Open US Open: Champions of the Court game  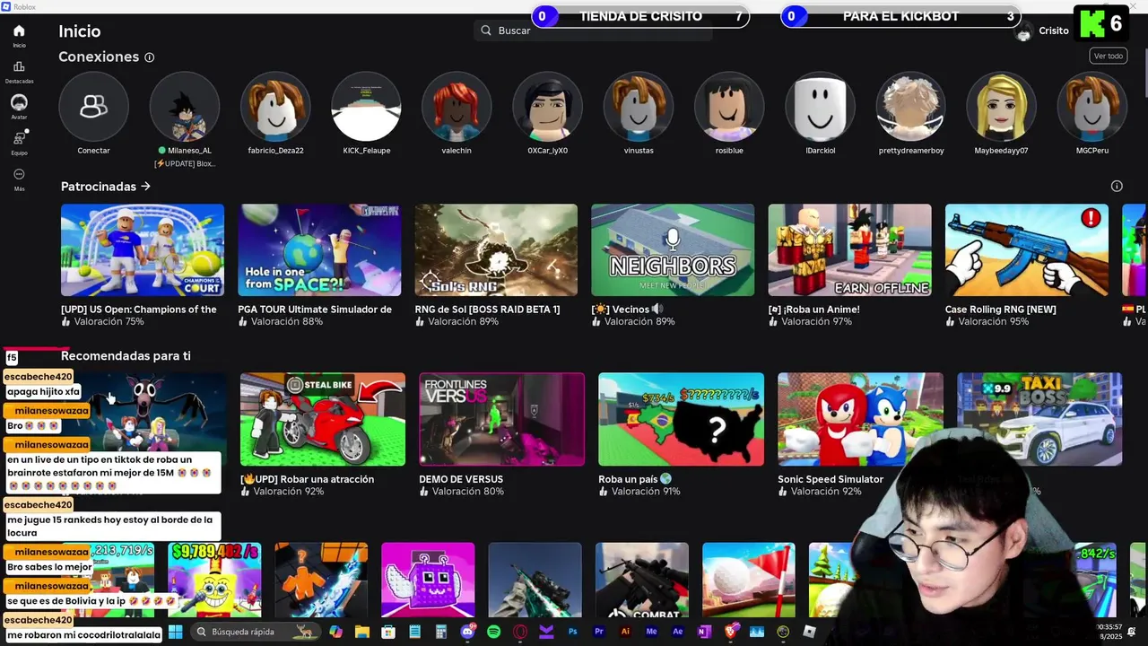click(143, 250)
